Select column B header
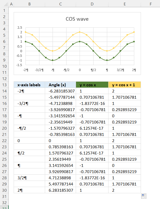The width and height of the screenshot is (160, 209). [x=30, y=4]
